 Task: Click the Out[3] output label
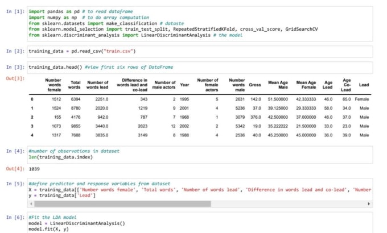click(x=15, y=78)
